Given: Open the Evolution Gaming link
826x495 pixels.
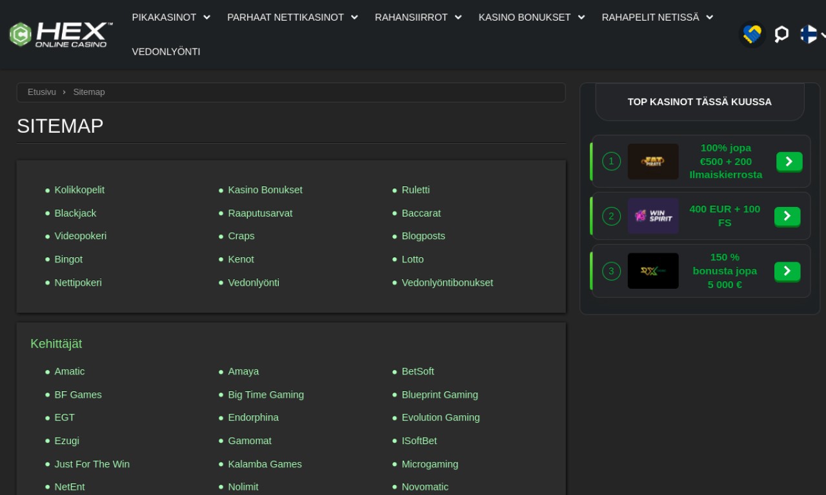Looking at the screenshot, I should pyautogui.click(x=441, y=418).
